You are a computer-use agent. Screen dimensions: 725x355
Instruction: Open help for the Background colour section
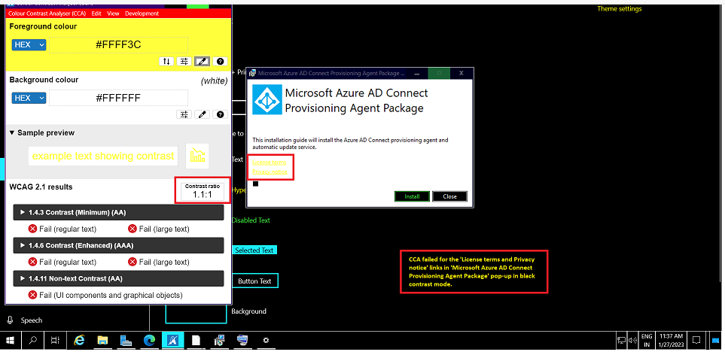coord(220,114)
